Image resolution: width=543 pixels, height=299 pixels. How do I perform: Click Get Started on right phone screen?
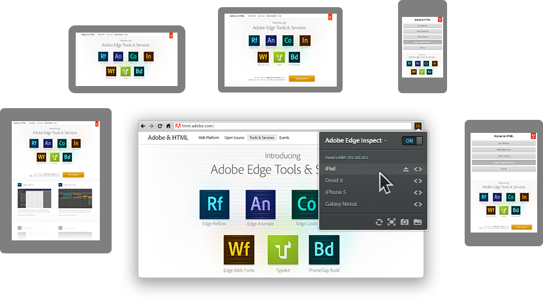point(521,227)
